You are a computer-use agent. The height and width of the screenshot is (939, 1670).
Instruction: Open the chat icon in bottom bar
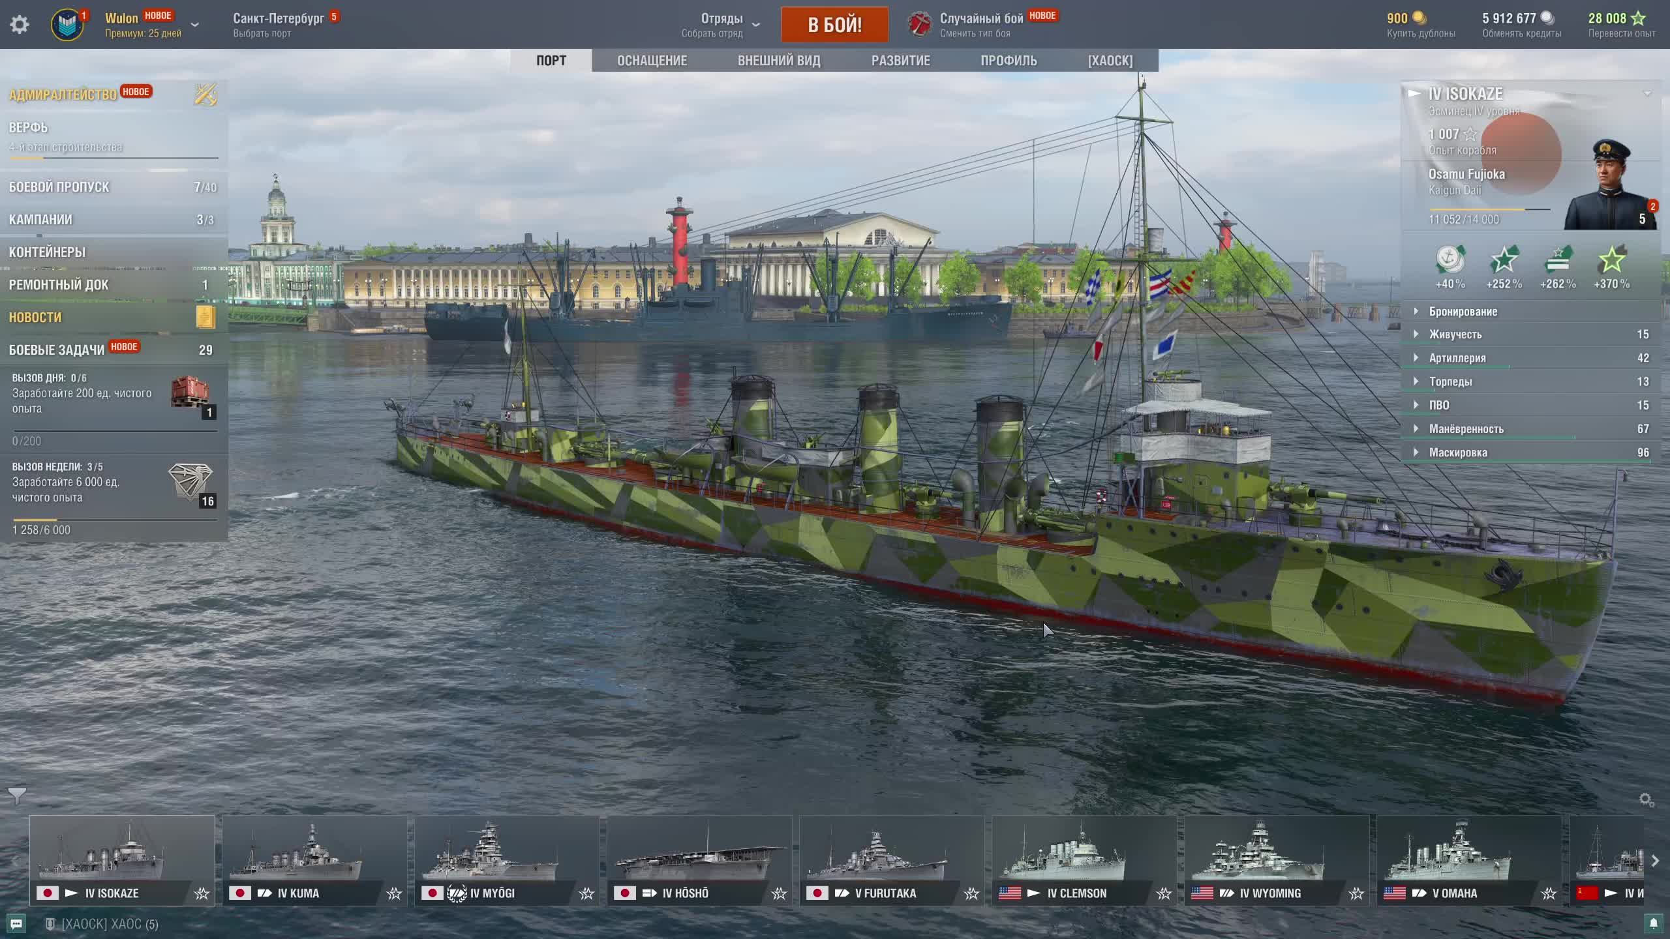(x=16, y=924)
